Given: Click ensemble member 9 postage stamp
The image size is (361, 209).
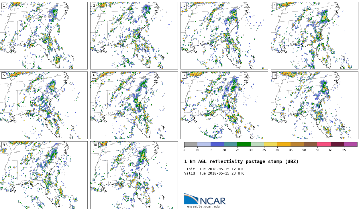Looking at the screenshot, I should point(44,175).
